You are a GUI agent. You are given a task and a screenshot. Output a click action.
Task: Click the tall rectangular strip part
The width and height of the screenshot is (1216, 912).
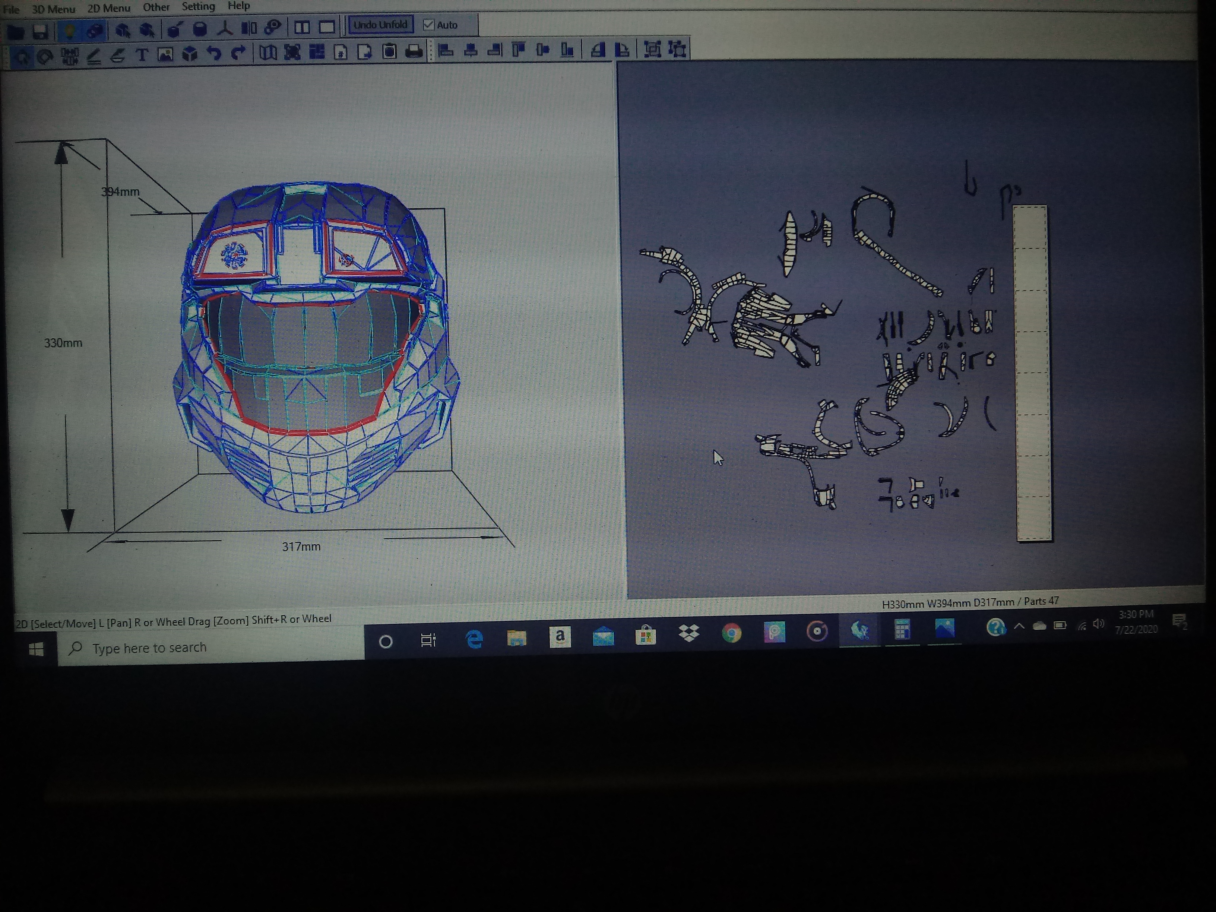1032,373
